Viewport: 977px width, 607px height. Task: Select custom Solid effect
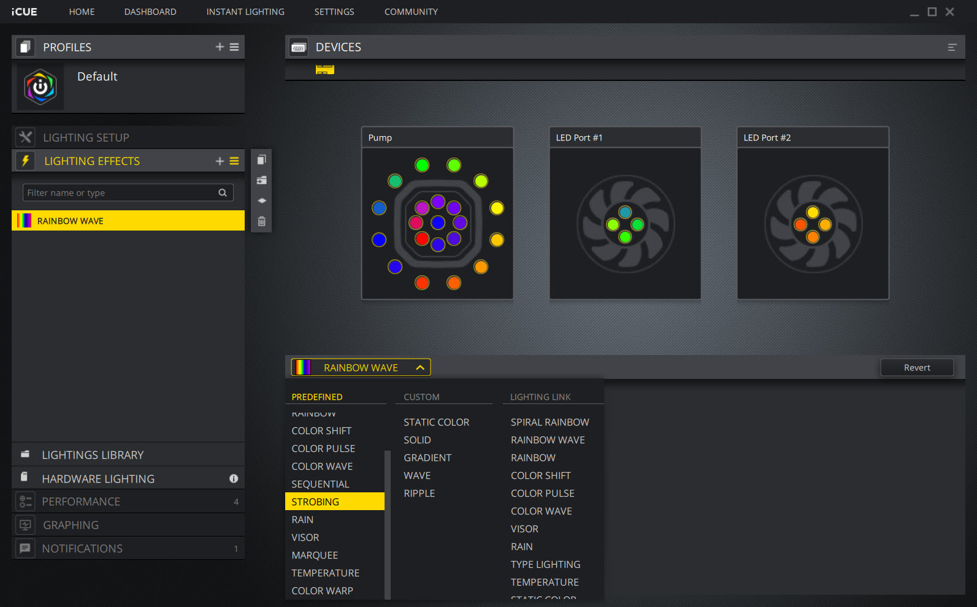click(417, 440)
